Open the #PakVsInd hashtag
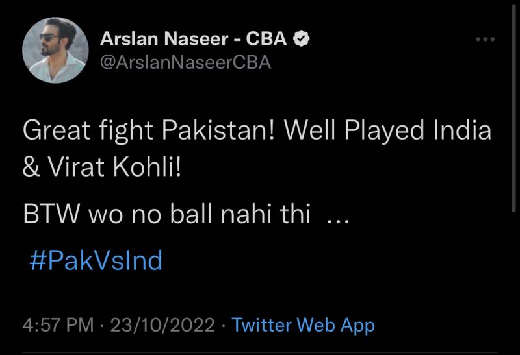 tap(96, 261)
